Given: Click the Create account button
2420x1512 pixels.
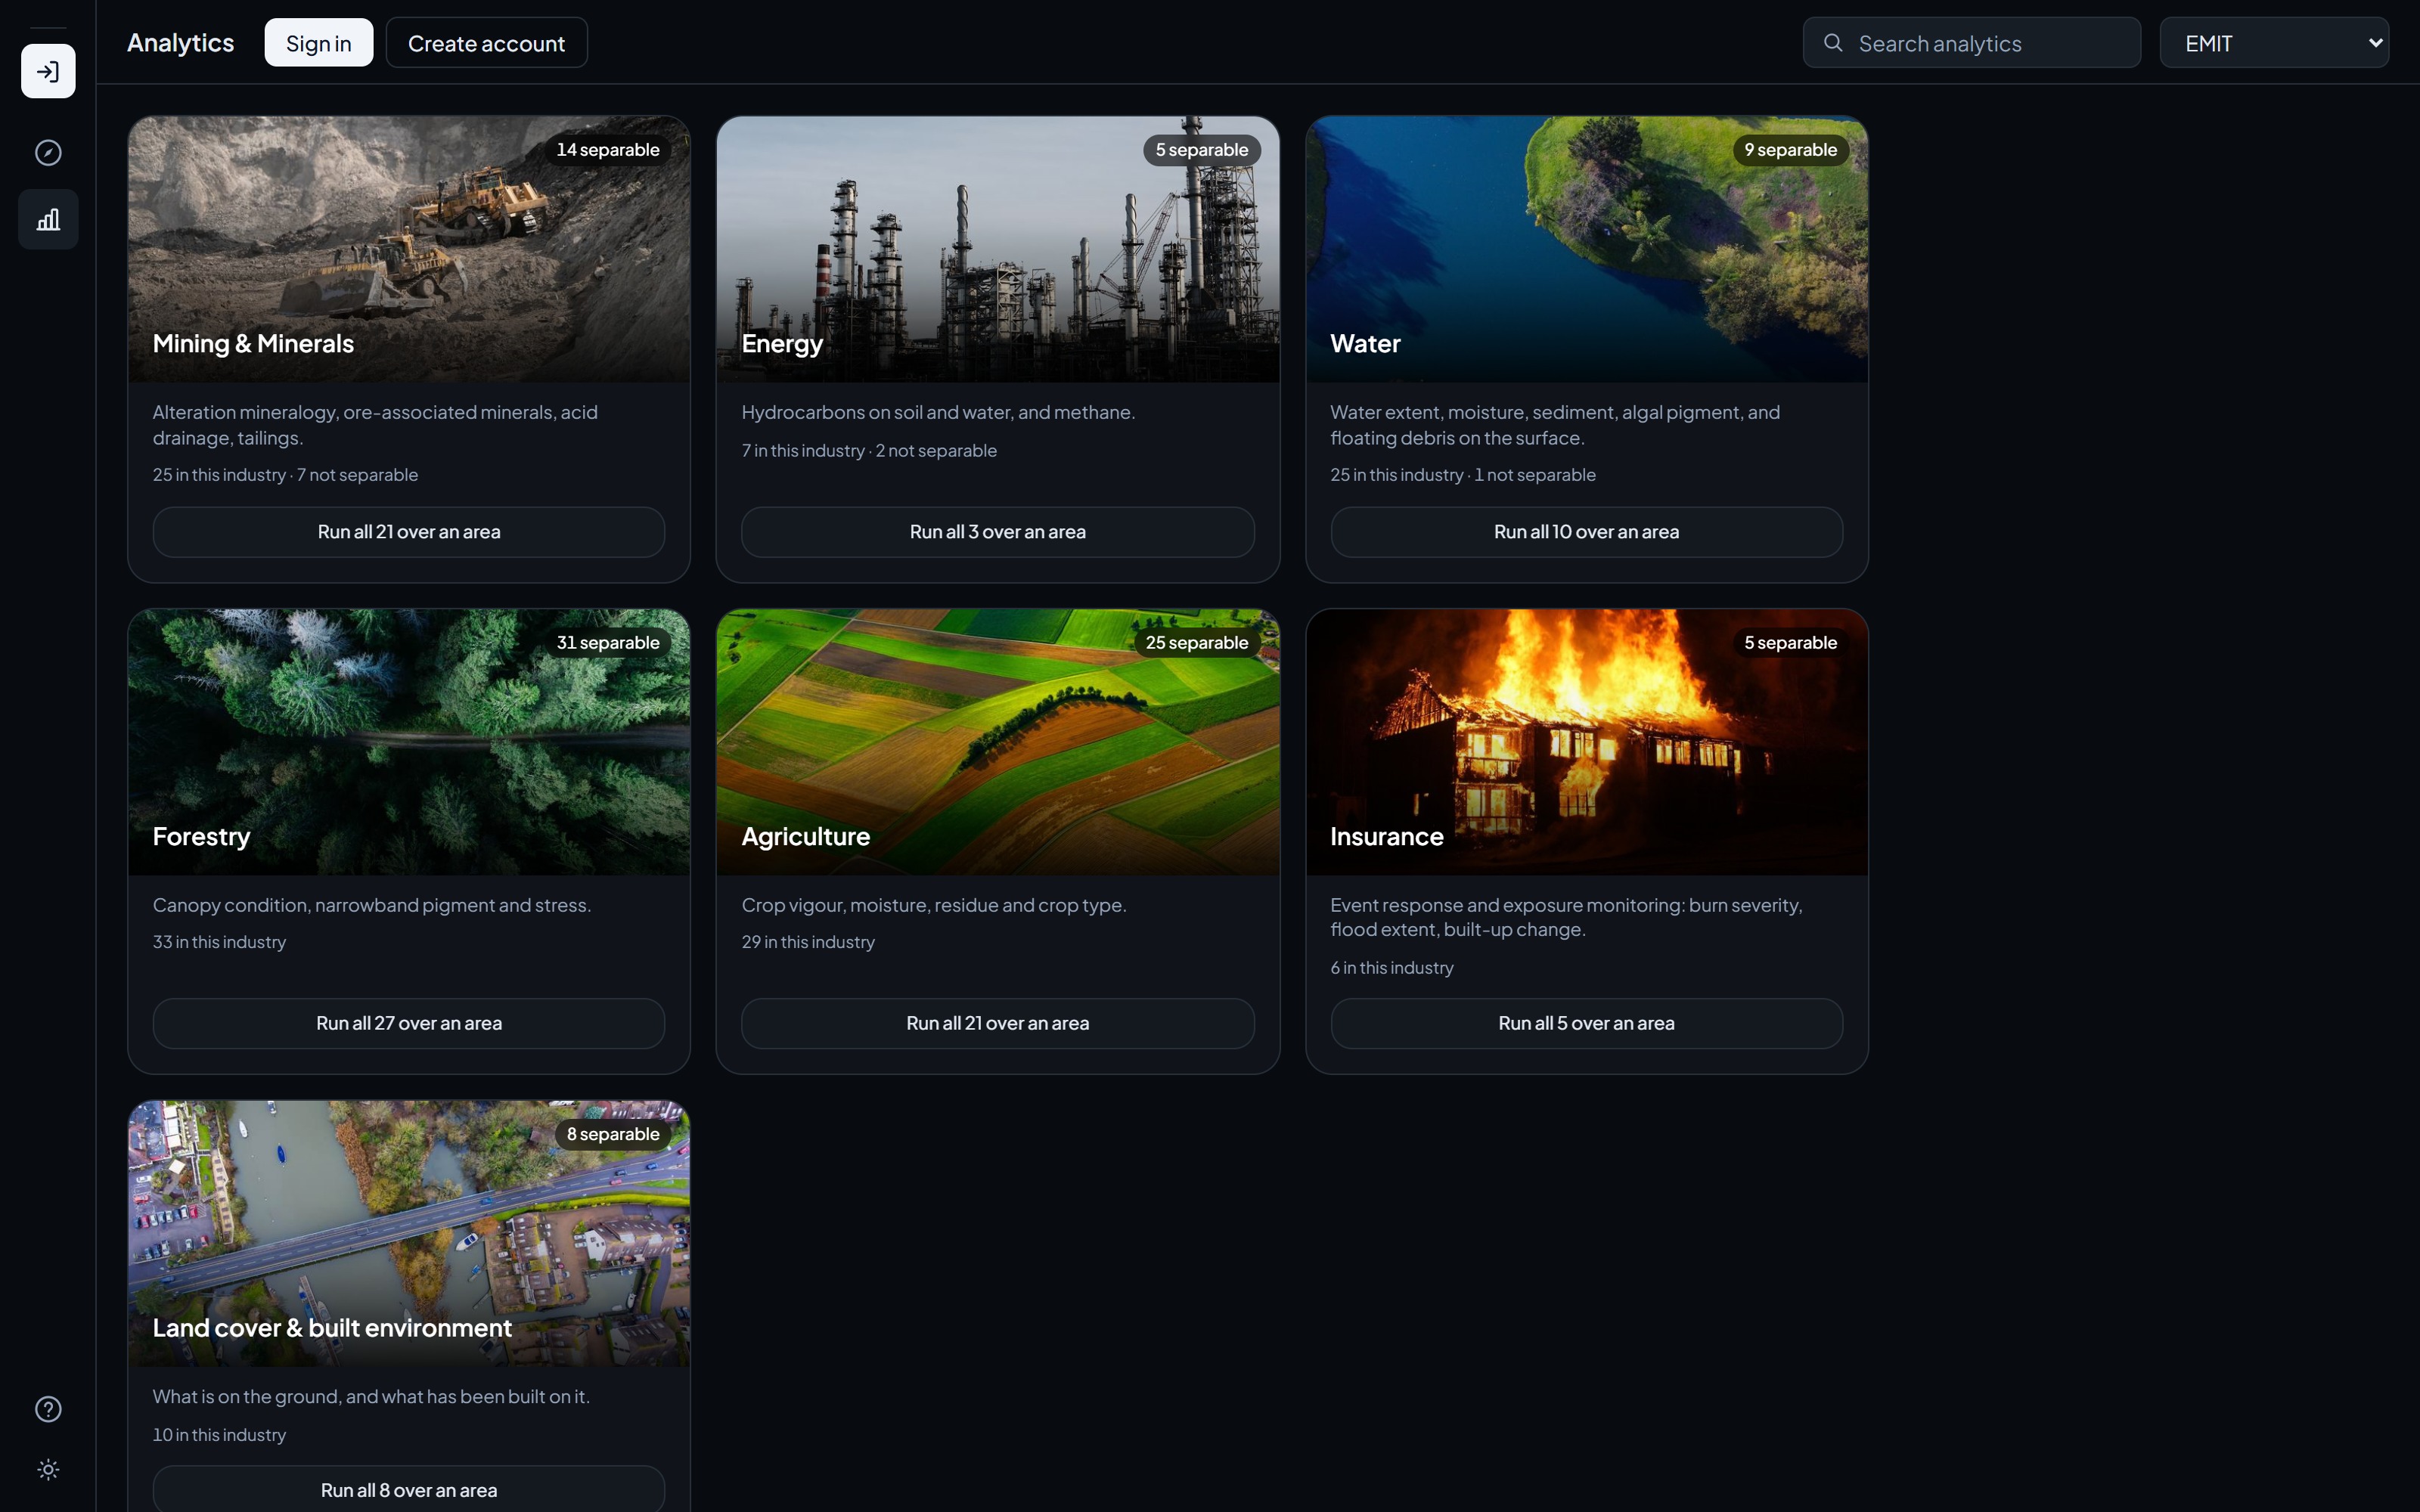Looking at the screenshot, I should click(x=486, y=42).
